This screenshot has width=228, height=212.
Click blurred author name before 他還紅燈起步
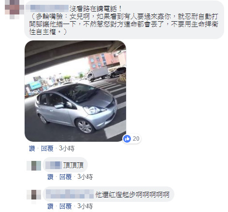coord(70,194)
